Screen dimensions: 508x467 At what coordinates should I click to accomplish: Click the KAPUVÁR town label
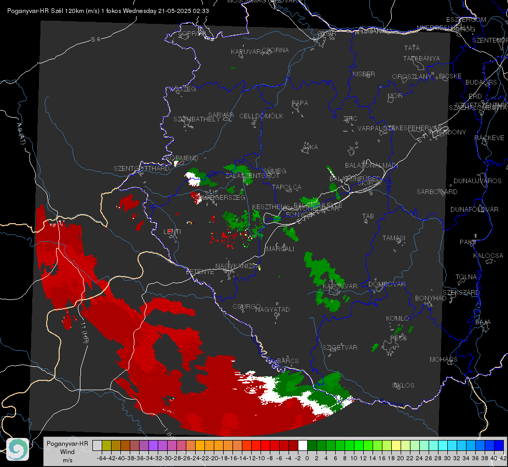(x=246, y=52)
